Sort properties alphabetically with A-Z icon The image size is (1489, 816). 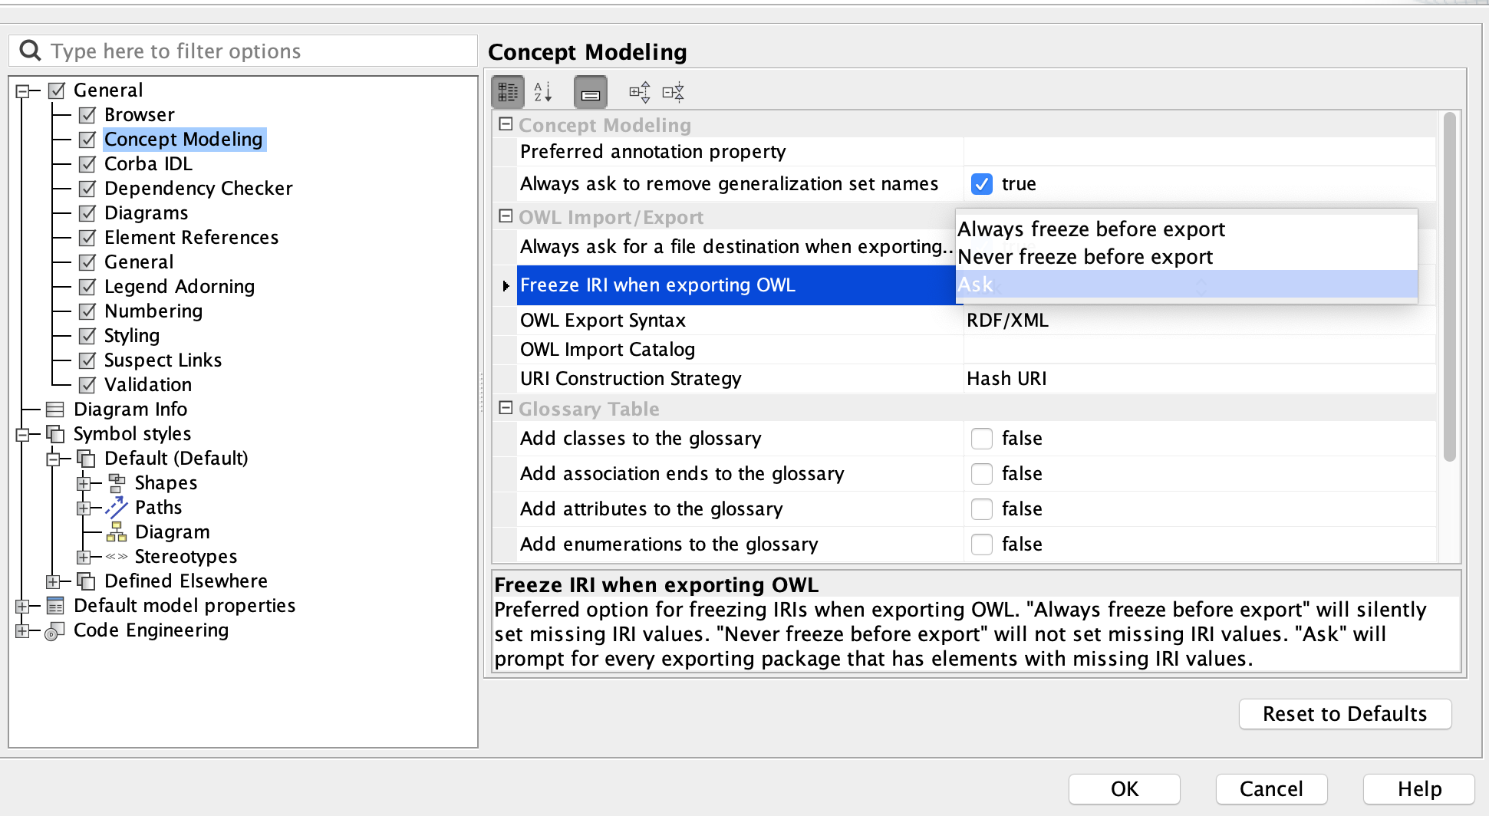(x=543, y=93)
